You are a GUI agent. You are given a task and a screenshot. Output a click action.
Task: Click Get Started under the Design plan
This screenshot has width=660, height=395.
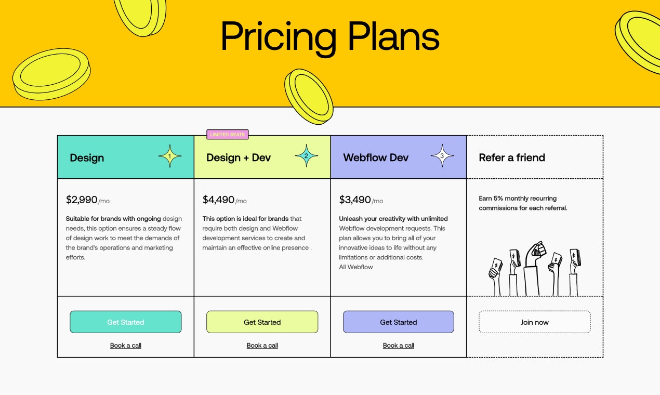(126, 322)
